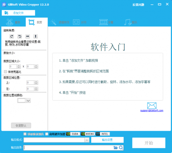Viewport: 172px width, 153px height.
Task: Switch to the 字幕 subtitle tab
Action: click(x=106, y=22)
